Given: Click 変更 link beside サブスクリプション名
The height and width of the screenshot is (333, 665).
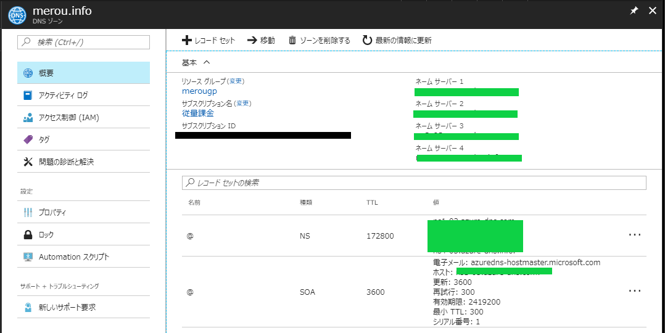Looking at the screenshot, I should [244, 103].
